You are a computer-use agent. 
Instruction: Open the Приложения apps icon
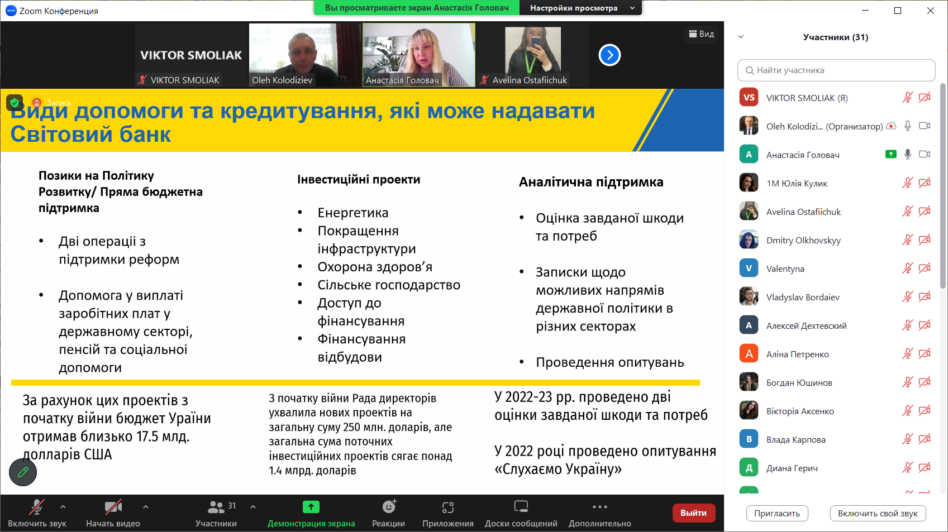pyautogui.click(x=448, y=507)
